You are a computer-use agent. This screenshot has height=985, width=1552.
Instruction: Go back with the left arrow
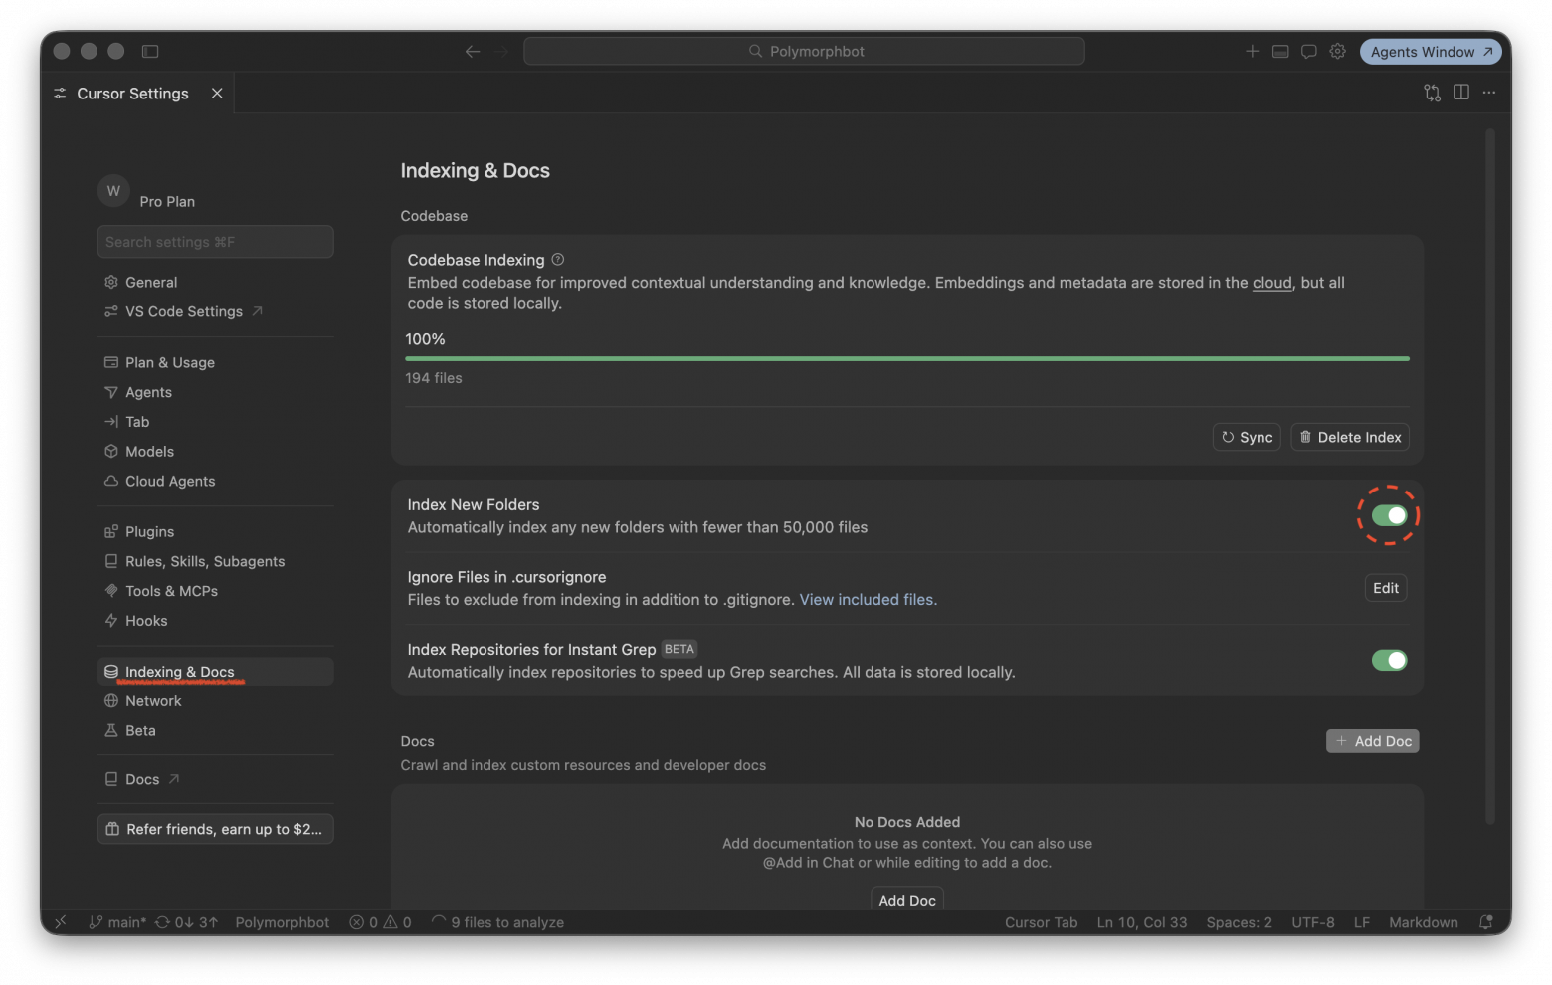tap(473, 52)
